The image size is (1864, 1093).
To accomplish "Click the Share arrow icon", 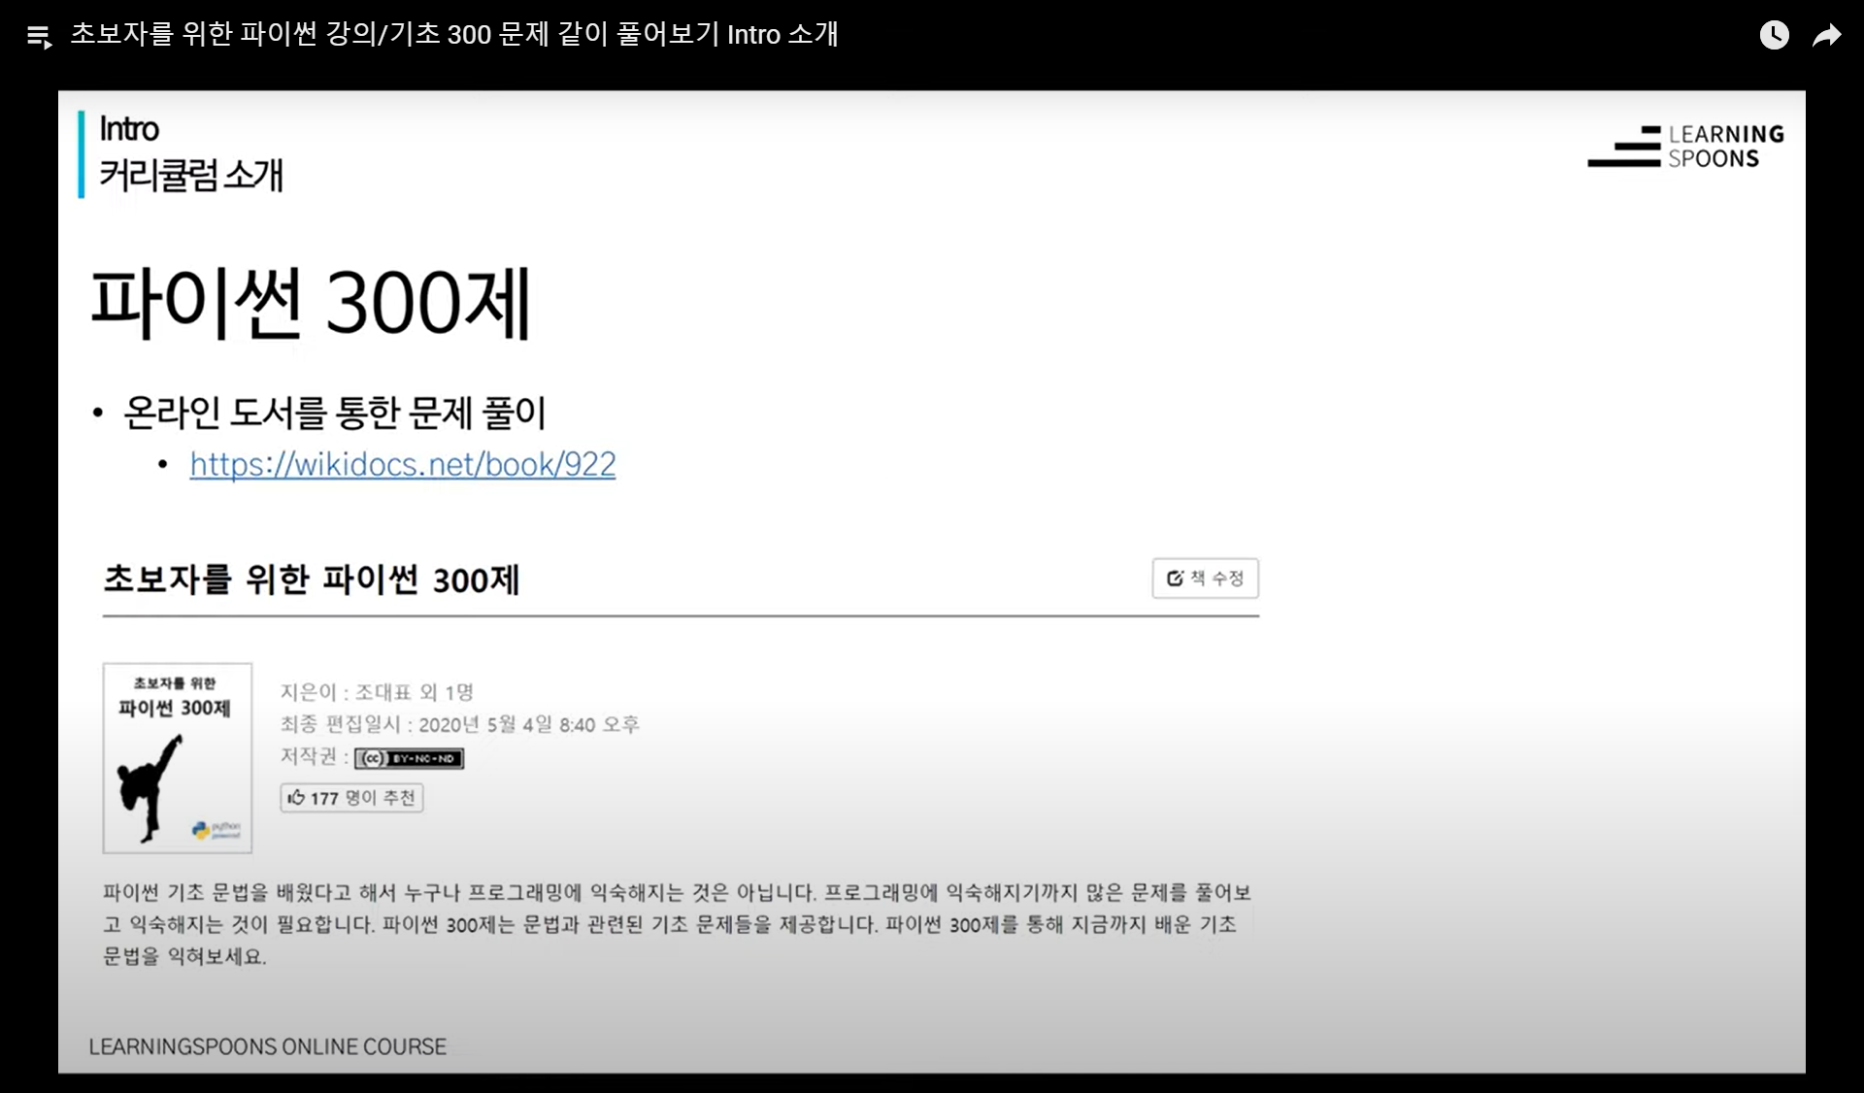I will coord(1826,36).
